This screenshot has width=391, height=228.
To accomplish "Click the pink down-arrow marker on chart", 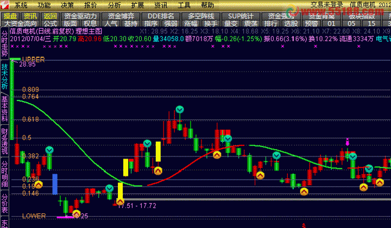I will [348, 142].
